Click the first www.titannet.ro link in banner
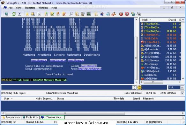Image resolution: width=186 pixels, height=125 pixels. (x=39, y=60)
